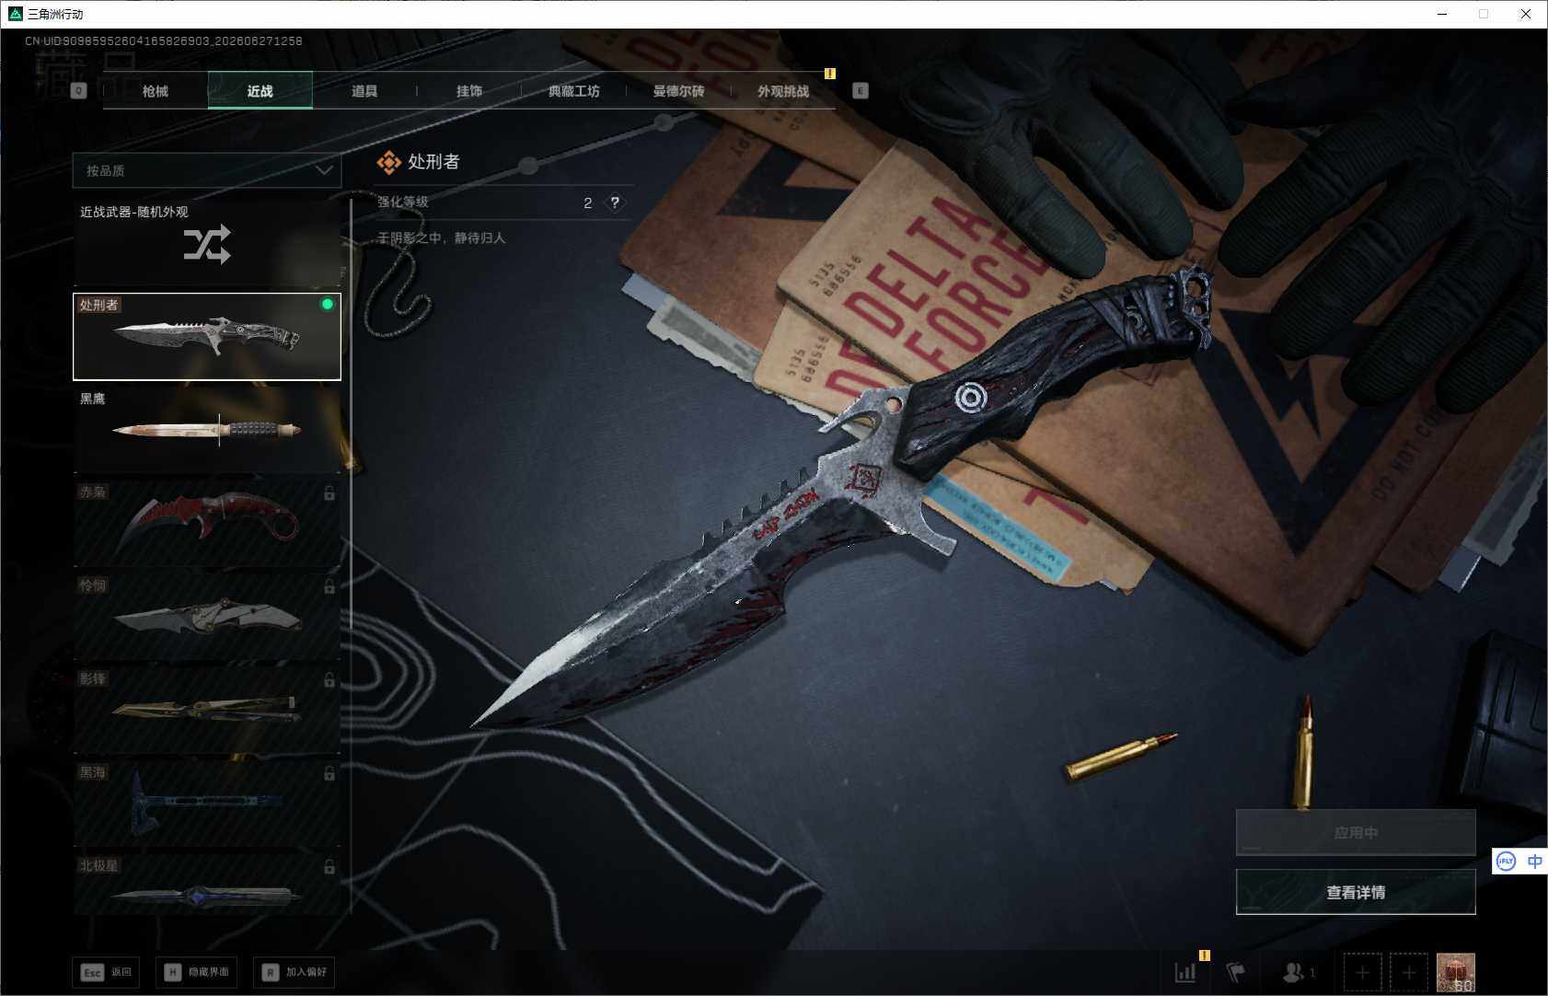Open the 挂饰 charms tab
The height and width of the screenshot is (996, 1548).
click(469, 91)
